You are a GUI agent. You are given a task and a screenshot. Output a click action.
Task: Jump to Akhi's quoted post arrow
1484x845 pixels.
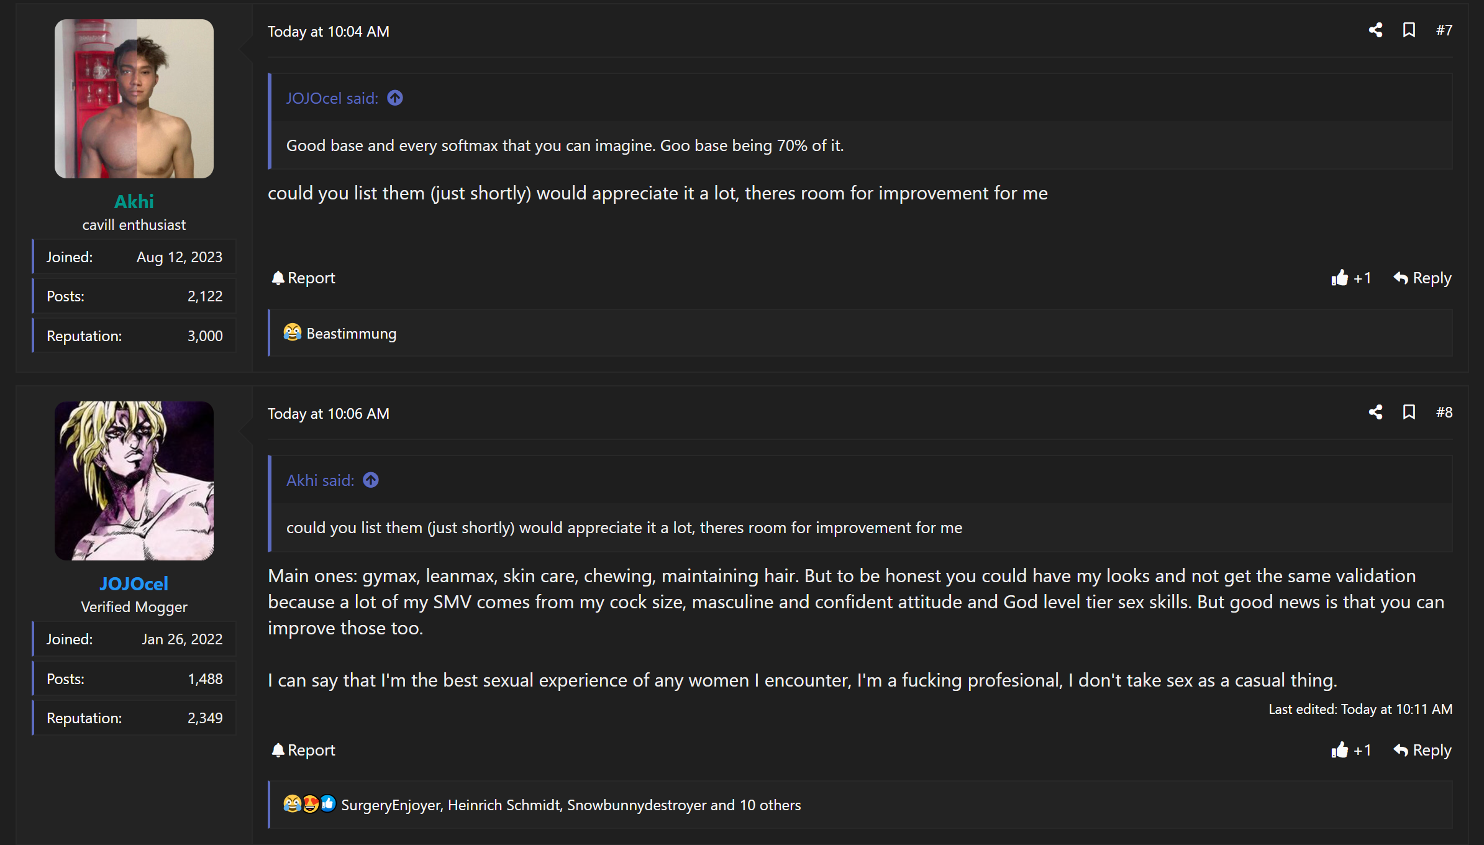pos(371,480)
